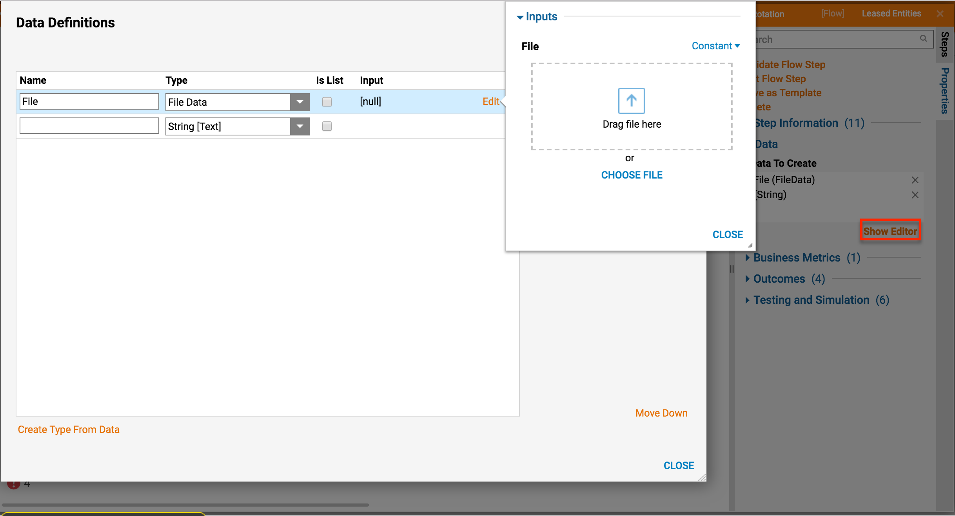Click the [null] input value
The image size is (955, 516).
tap(370, 101)
